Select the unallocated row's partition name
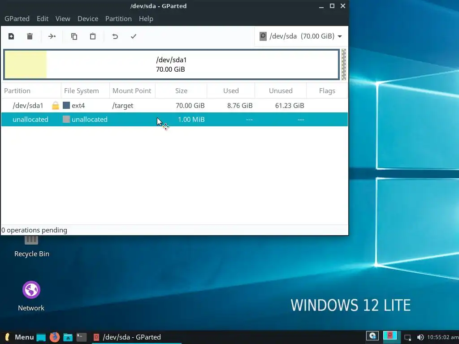 tap(30, 119)
